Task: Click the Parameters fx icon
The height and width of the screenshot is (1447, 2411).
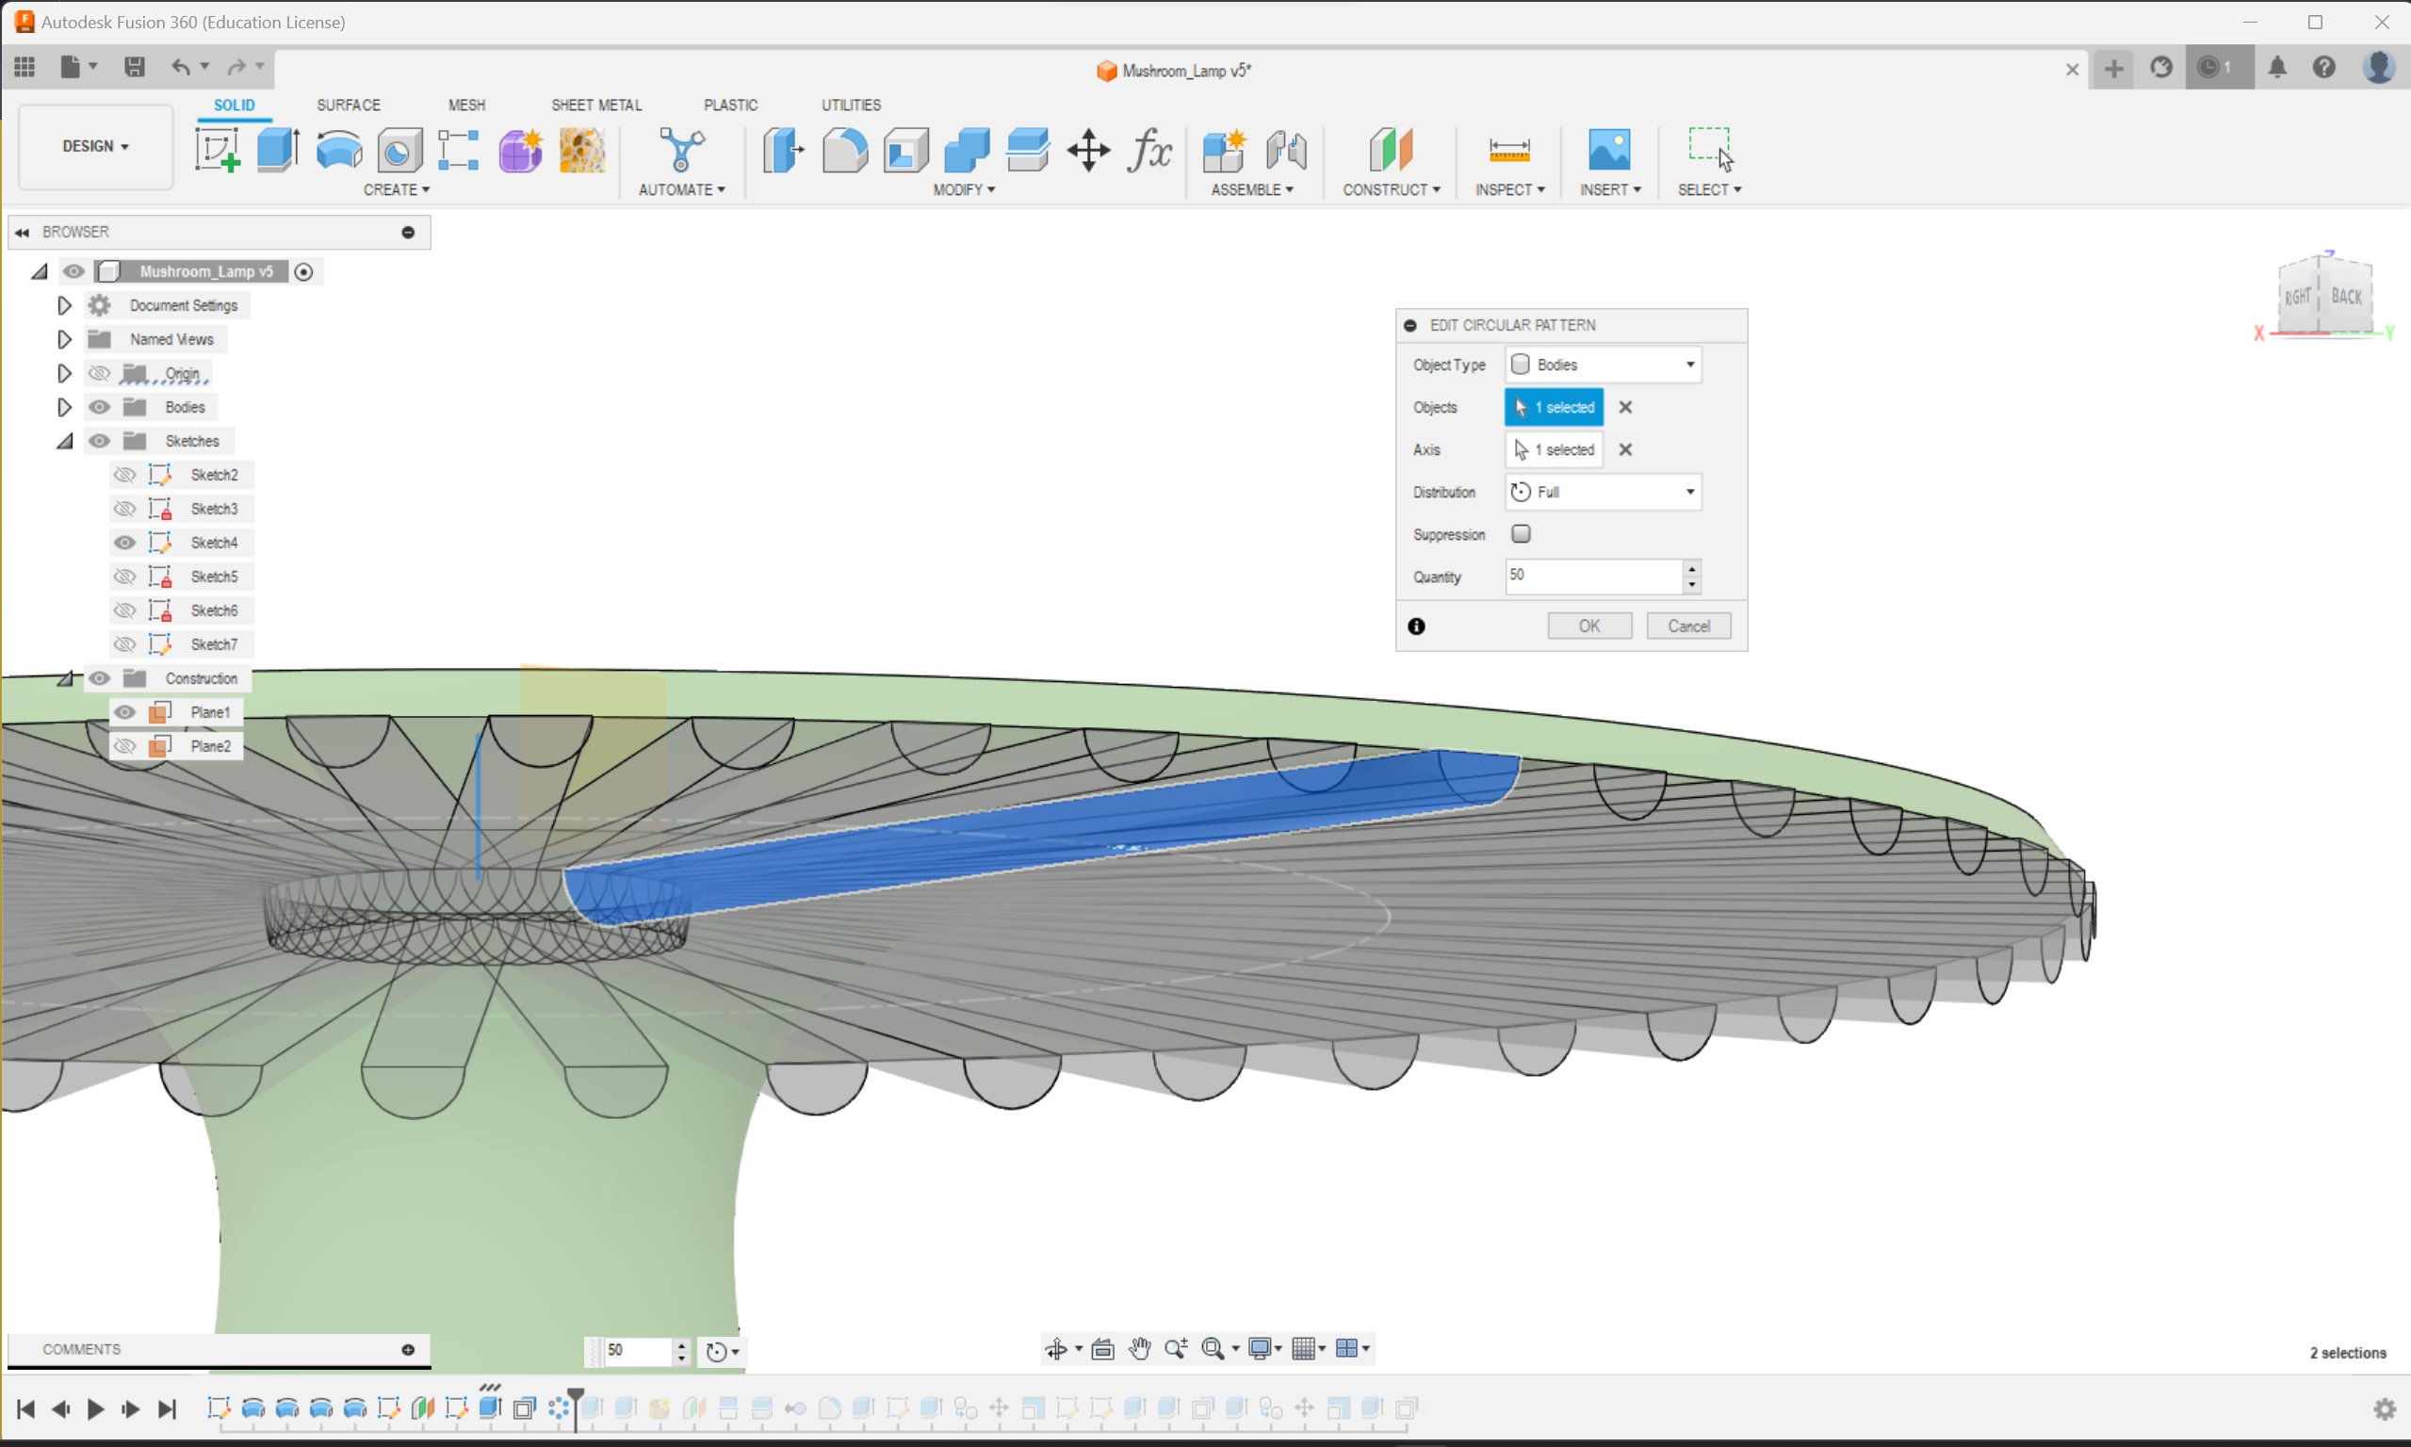Action: tap(1149, 150)
